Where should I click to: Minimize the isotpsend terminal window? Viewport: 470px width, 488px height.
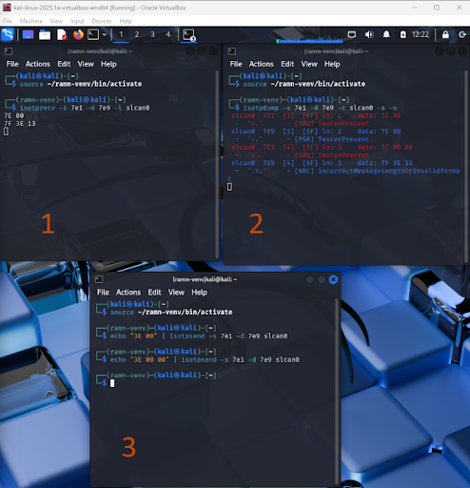point(309,279)
